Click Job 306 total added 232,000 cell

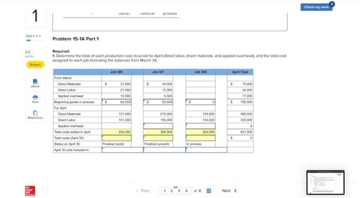116,132
